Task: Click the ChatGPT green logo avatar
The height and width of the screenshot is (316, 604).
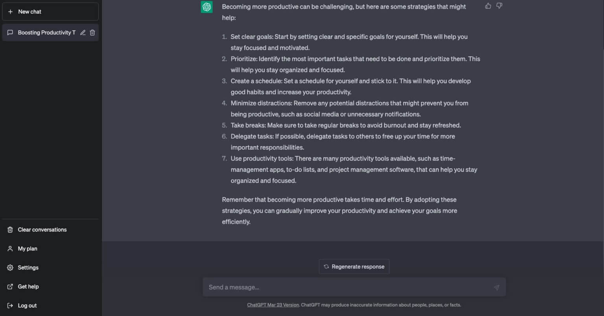Action: [207, 7]
